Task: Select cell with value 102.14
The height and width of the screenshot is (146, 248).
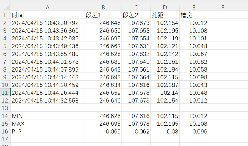Action: click(165, 93)
